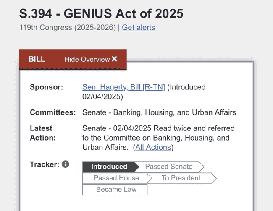Image resolution: width=273 pixels, height=211 pixels.
Task: Click the Tracker: field label
Action: coord(45,164)
